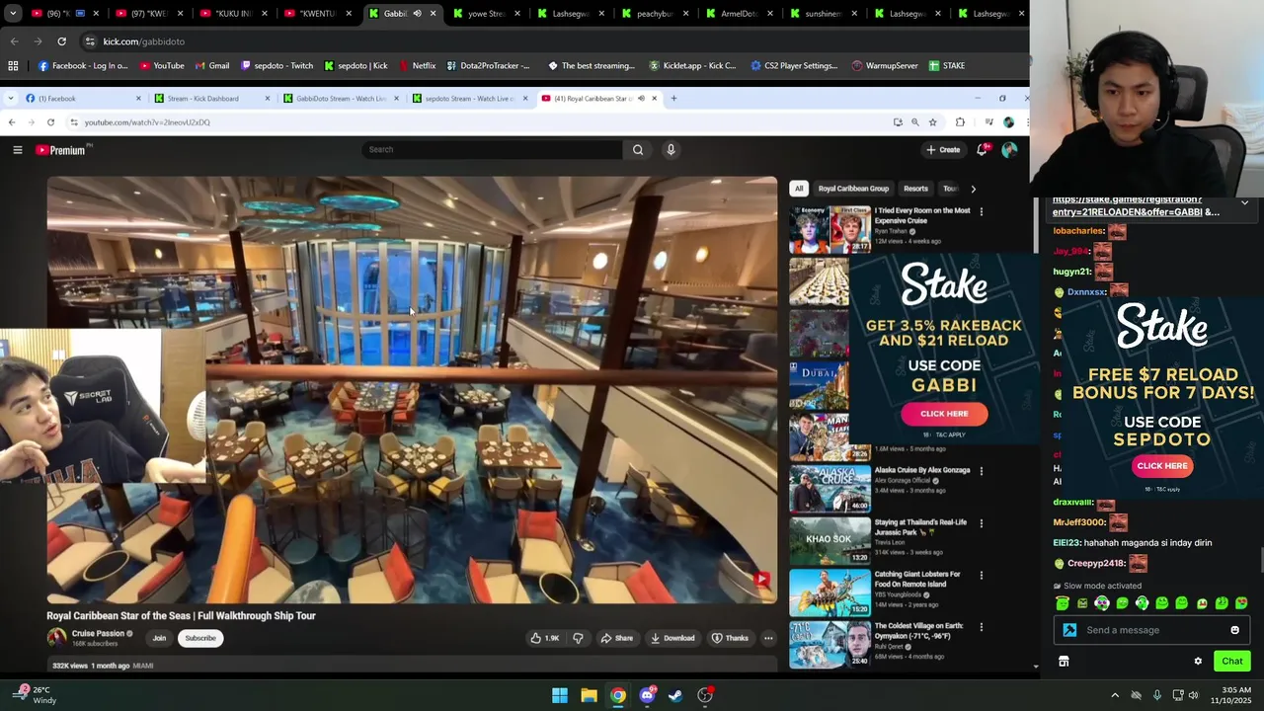1264x711 pixels.
Task: Open options for Alaska Cruise video
Action: point(981,471)
